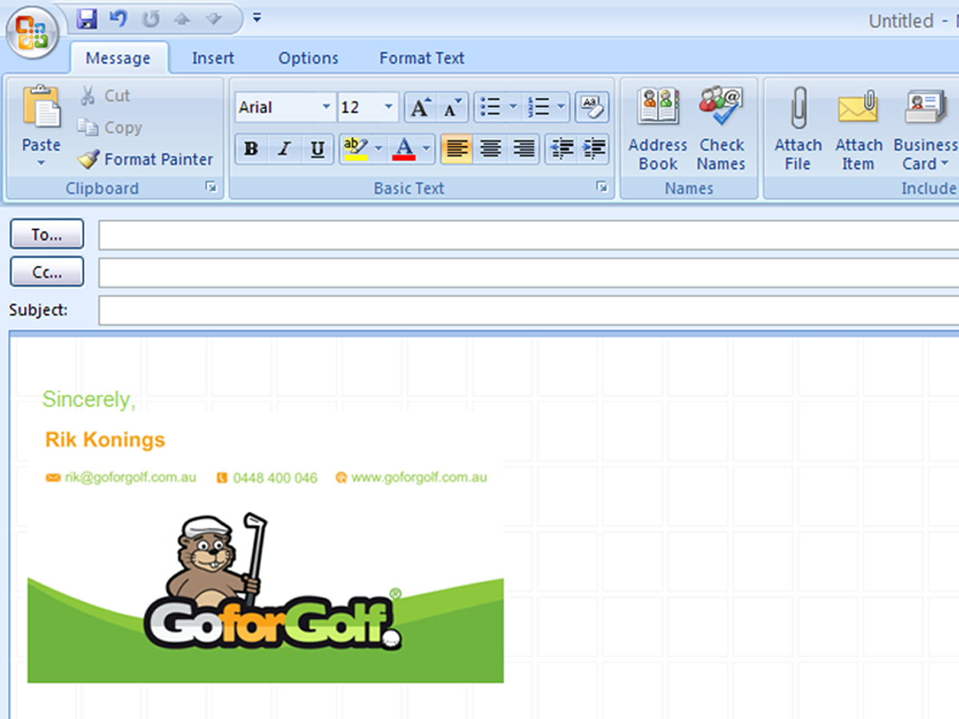The width and height of the screenshot is (959, 719).
Task: Switch to the Insert tab
Action: [x=213, y=58]
